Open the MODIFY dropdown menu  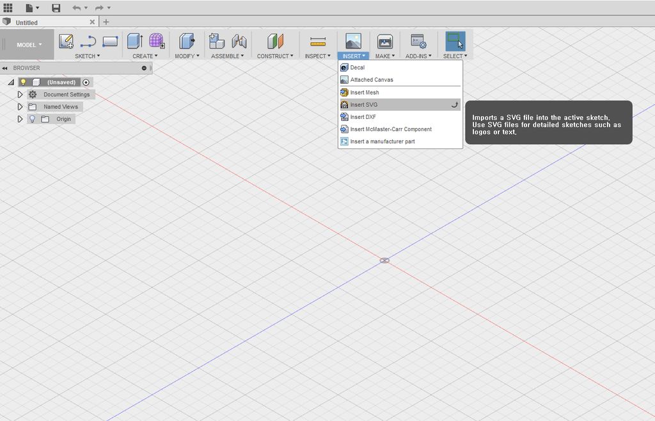(187, 56)
